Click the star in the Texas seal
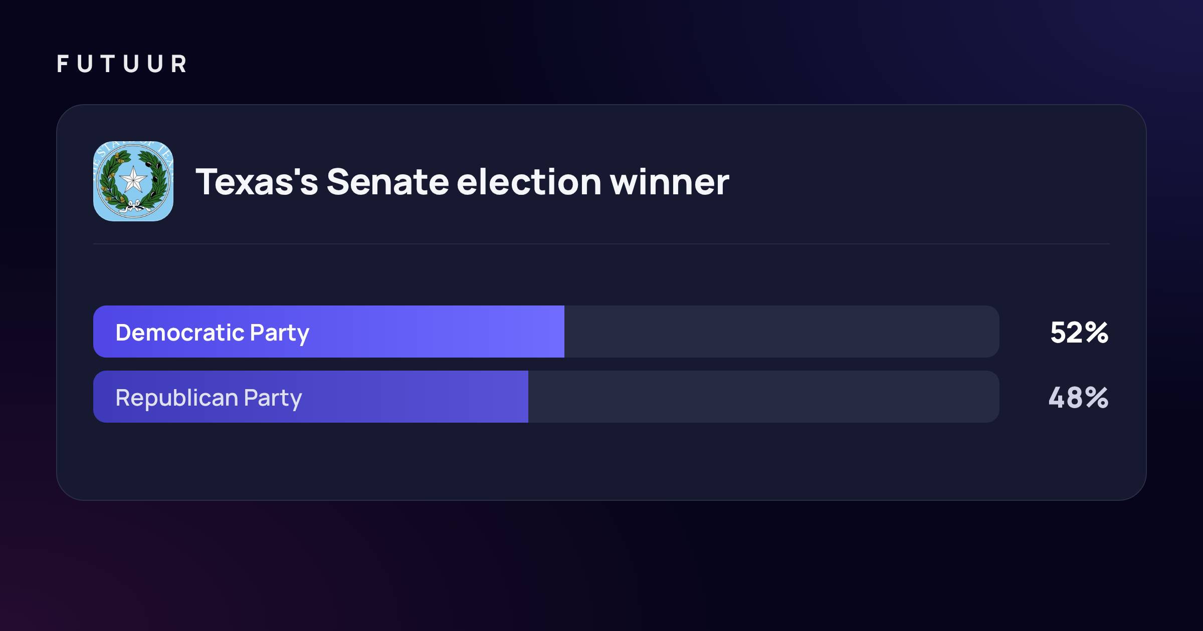 pyautogui.click(x=133, y=180)
